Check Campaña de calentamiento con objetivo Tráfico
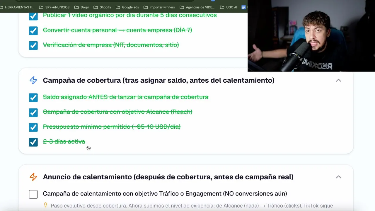Screen dimensions: 375x211 pos(33,194)
